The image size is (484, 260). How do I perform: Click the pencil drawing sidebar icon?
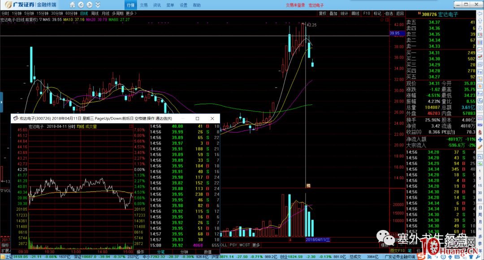coord(480,147)
